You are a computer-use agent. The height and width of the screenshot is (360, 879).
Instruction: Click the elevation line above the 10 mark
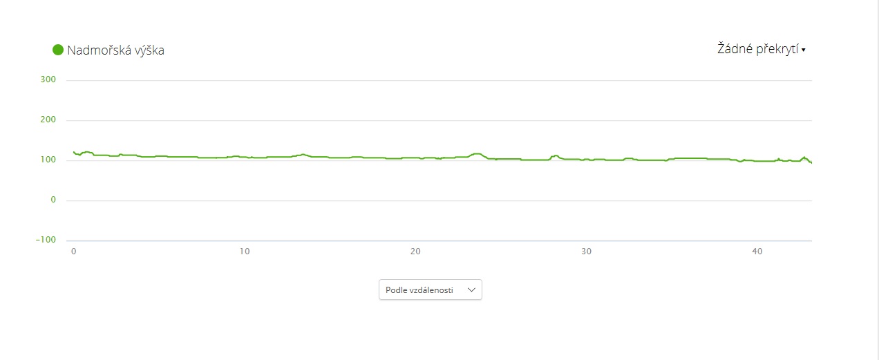245,157
